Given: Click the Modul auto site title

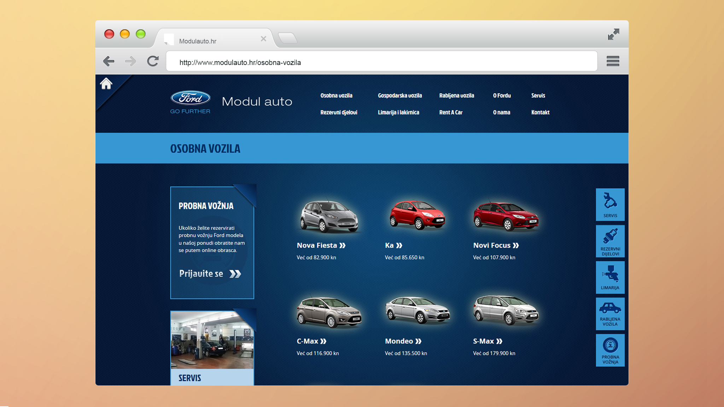Looking at the screenshot, I should [x=257, y=102].
